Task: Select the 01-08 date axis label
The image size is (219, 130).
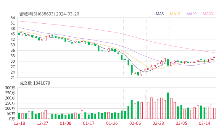Action: tap(65, 123)
